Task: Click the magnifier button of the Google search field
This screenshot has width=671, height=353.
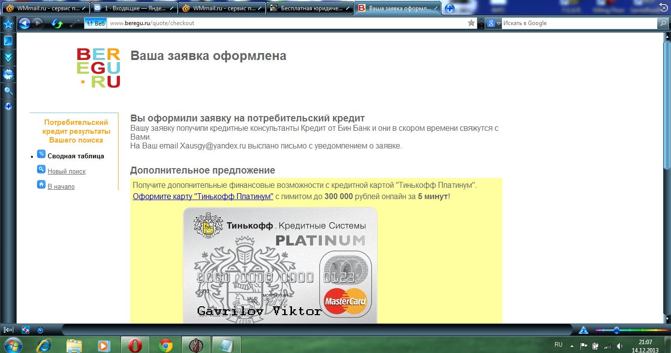Action: tap(663, 23)
